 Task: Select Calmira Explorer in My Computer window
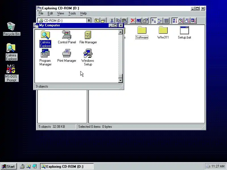click(45, 39)
